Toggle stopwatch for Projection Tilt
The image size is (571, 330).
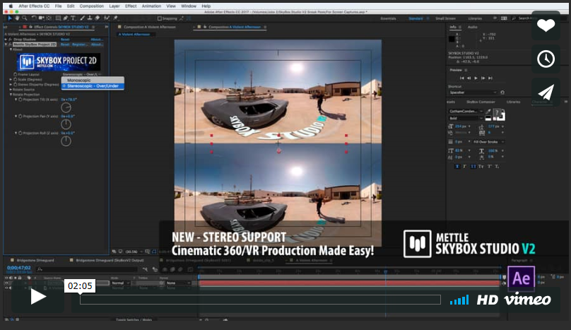point(20,99)
